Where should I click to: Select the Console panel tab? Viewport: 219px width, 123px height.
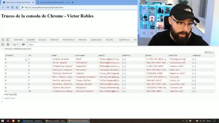coord(31,40)
